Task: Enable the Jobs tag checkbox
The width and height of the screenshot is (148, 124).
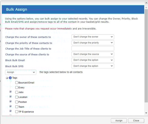Action: 17,92
